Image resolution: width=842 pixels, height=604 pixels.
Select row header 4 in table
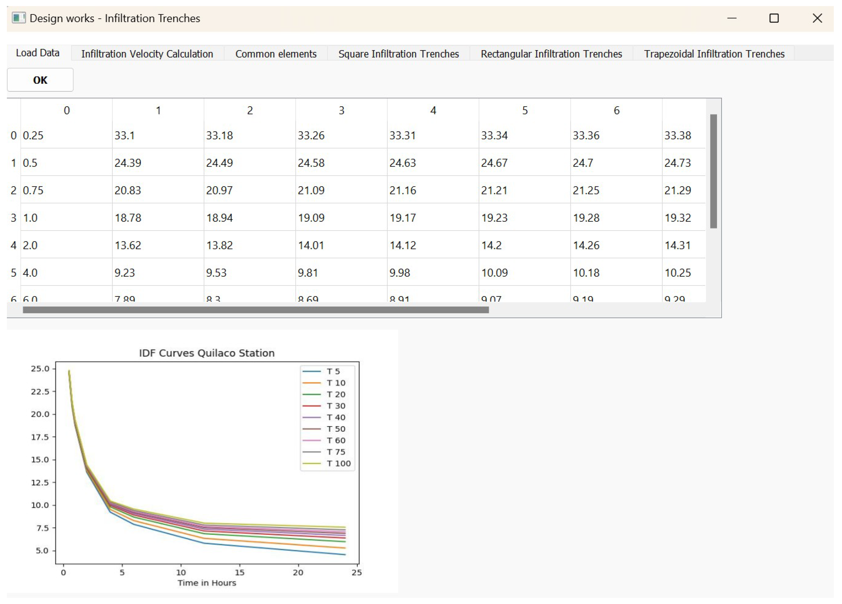pos(13,245)
